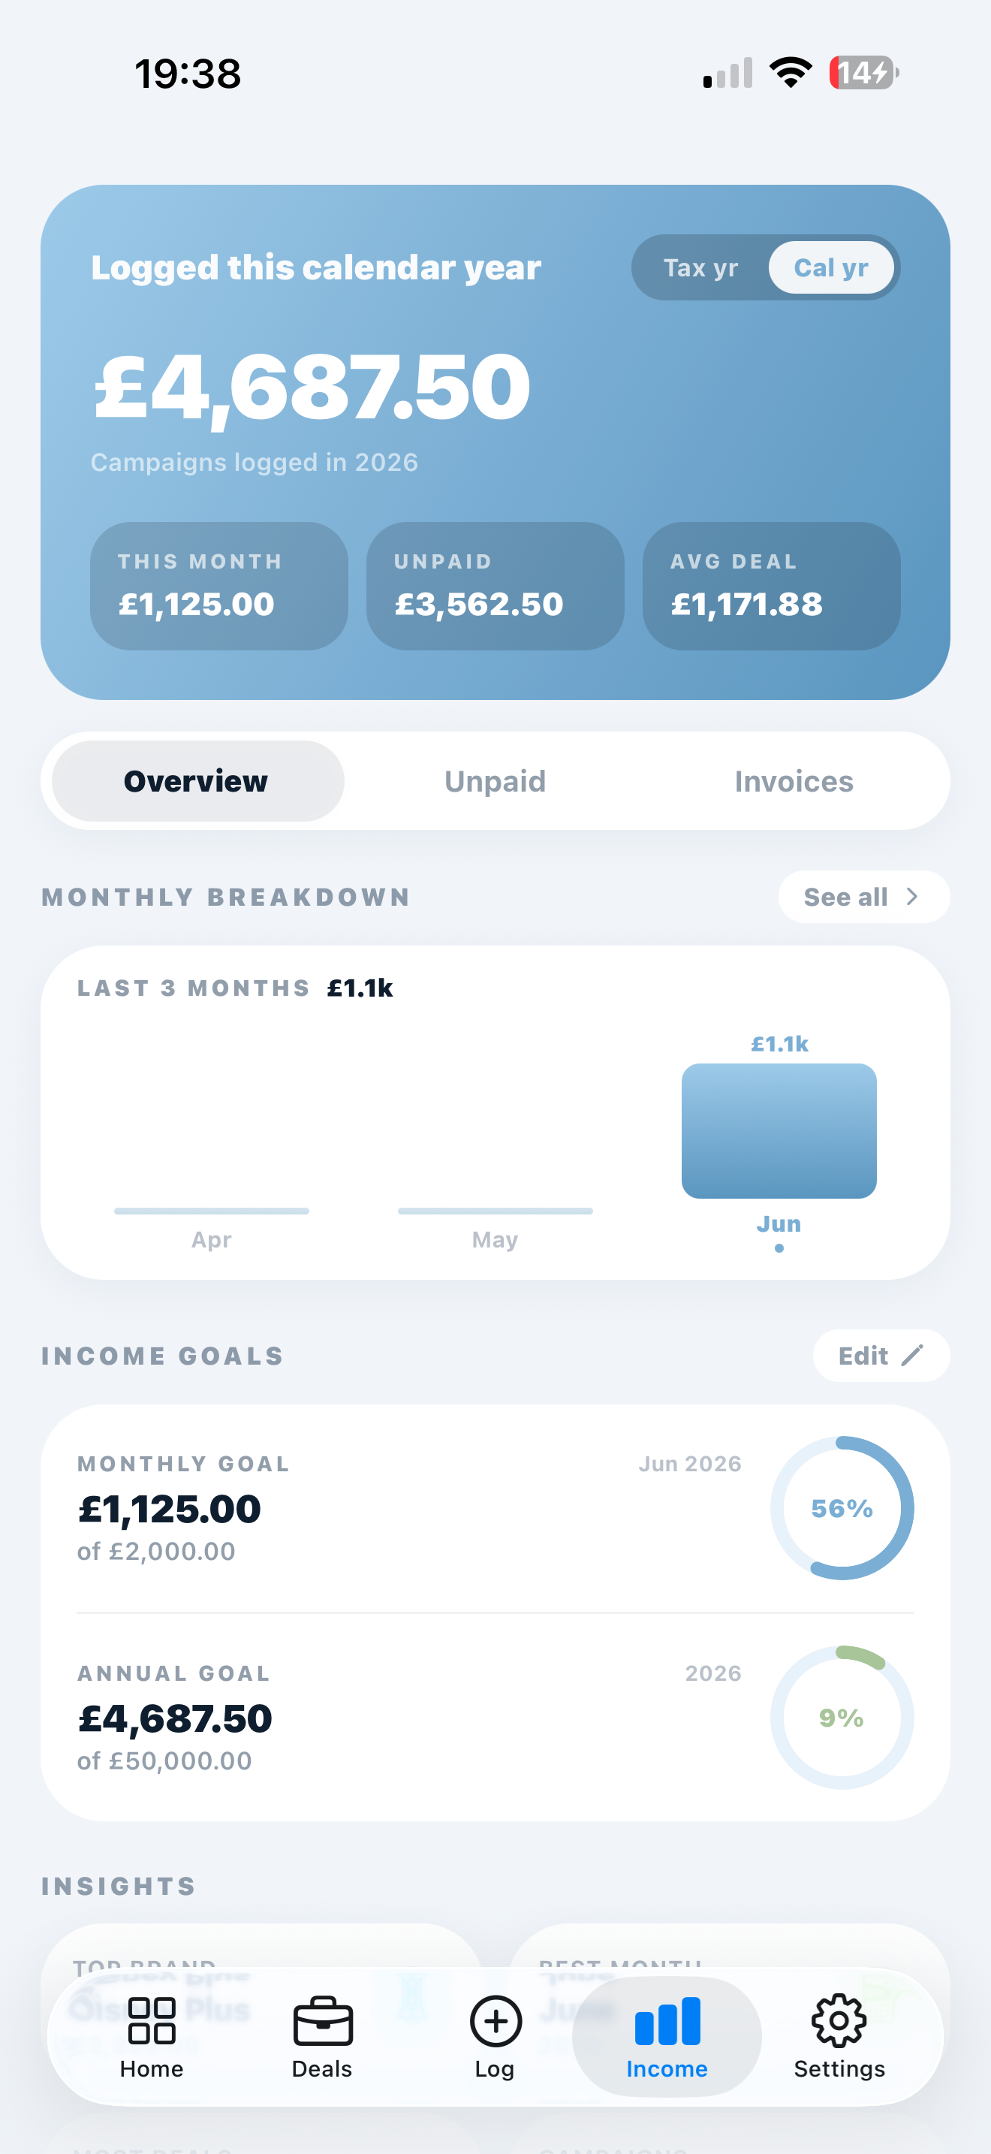Tap the battery indicator in status bar
The image size is (991, 2154).
864,73
